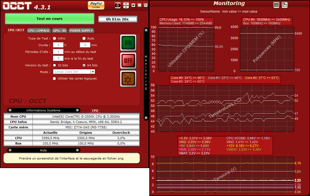
Task: Click the star icon beside Informations Système
Action: tap(10, 110)
